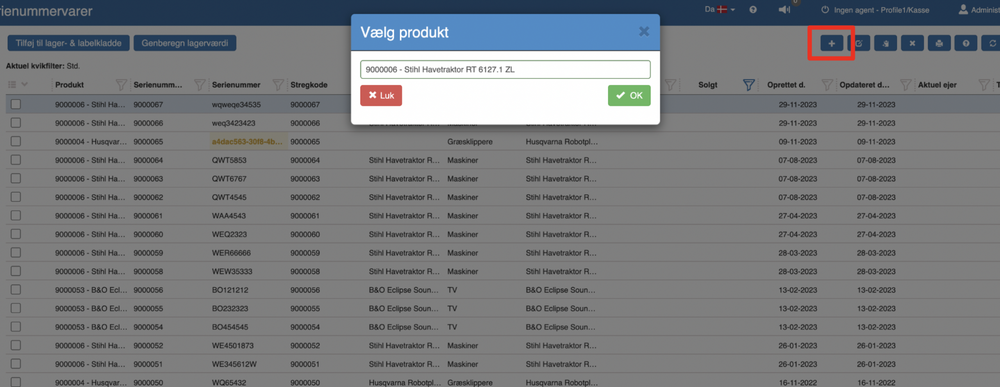The height and width of the screenshot is (387, 1000).
Task: Click barcode 9000060 cell
Action: [x=305, y=234]
